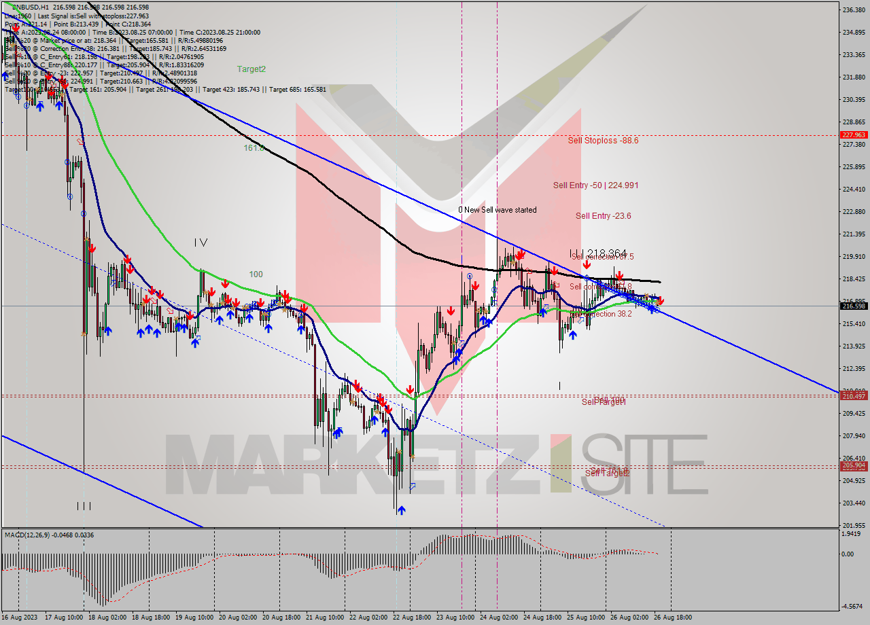Image resolution: width=870 pixels, height=625 pixels.
Task: Click the red 227.963 stoploss price tag
Action: (853, 135)
